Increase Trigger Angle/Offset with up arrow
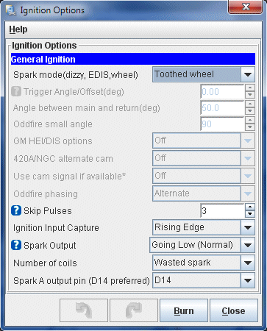The height and width of the screenshot is (331, 267). [250, 88]
